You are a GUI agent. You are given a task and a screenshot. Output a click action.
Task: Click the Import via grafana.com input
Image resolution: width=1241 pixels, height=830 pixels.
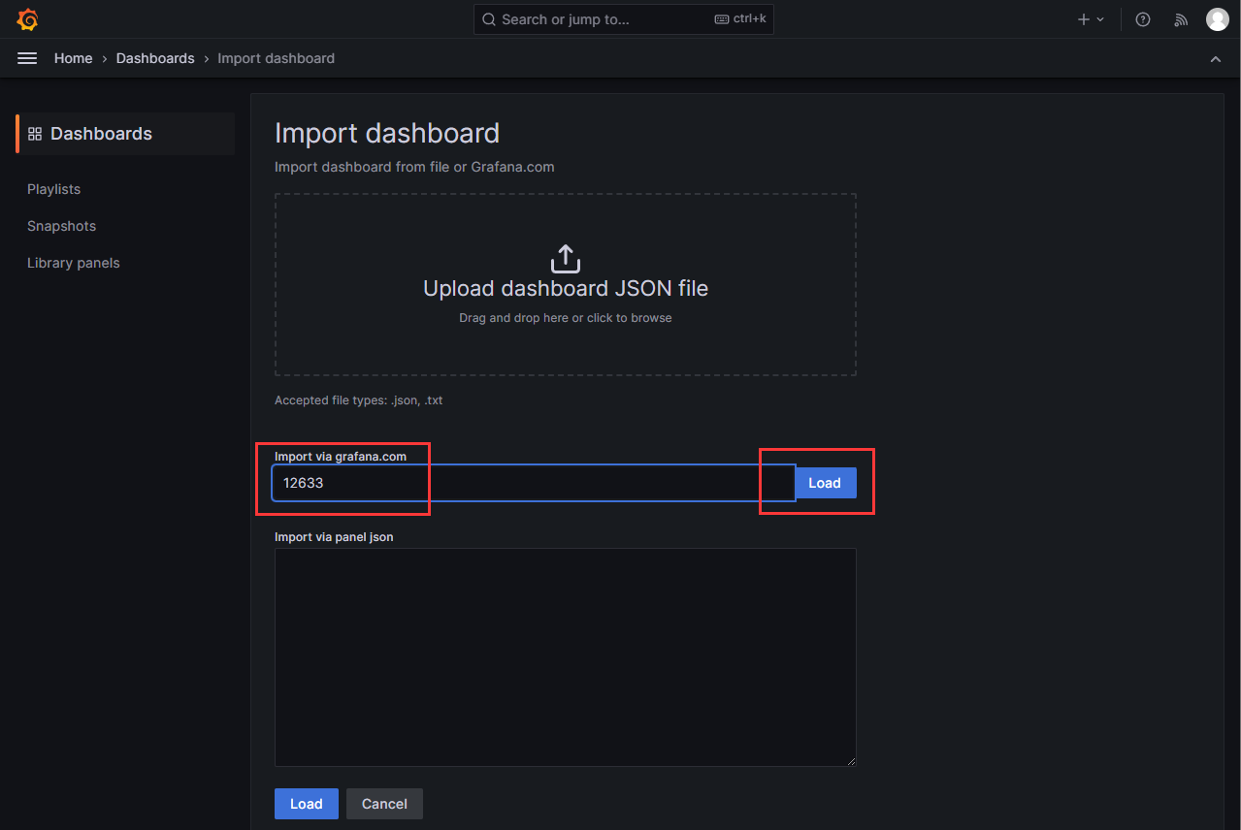point(532,483)
